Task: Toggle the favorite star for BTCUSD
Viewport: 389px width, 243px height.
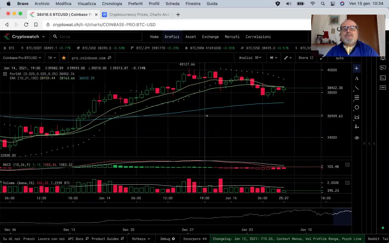Action: click(x=64, y=58)
